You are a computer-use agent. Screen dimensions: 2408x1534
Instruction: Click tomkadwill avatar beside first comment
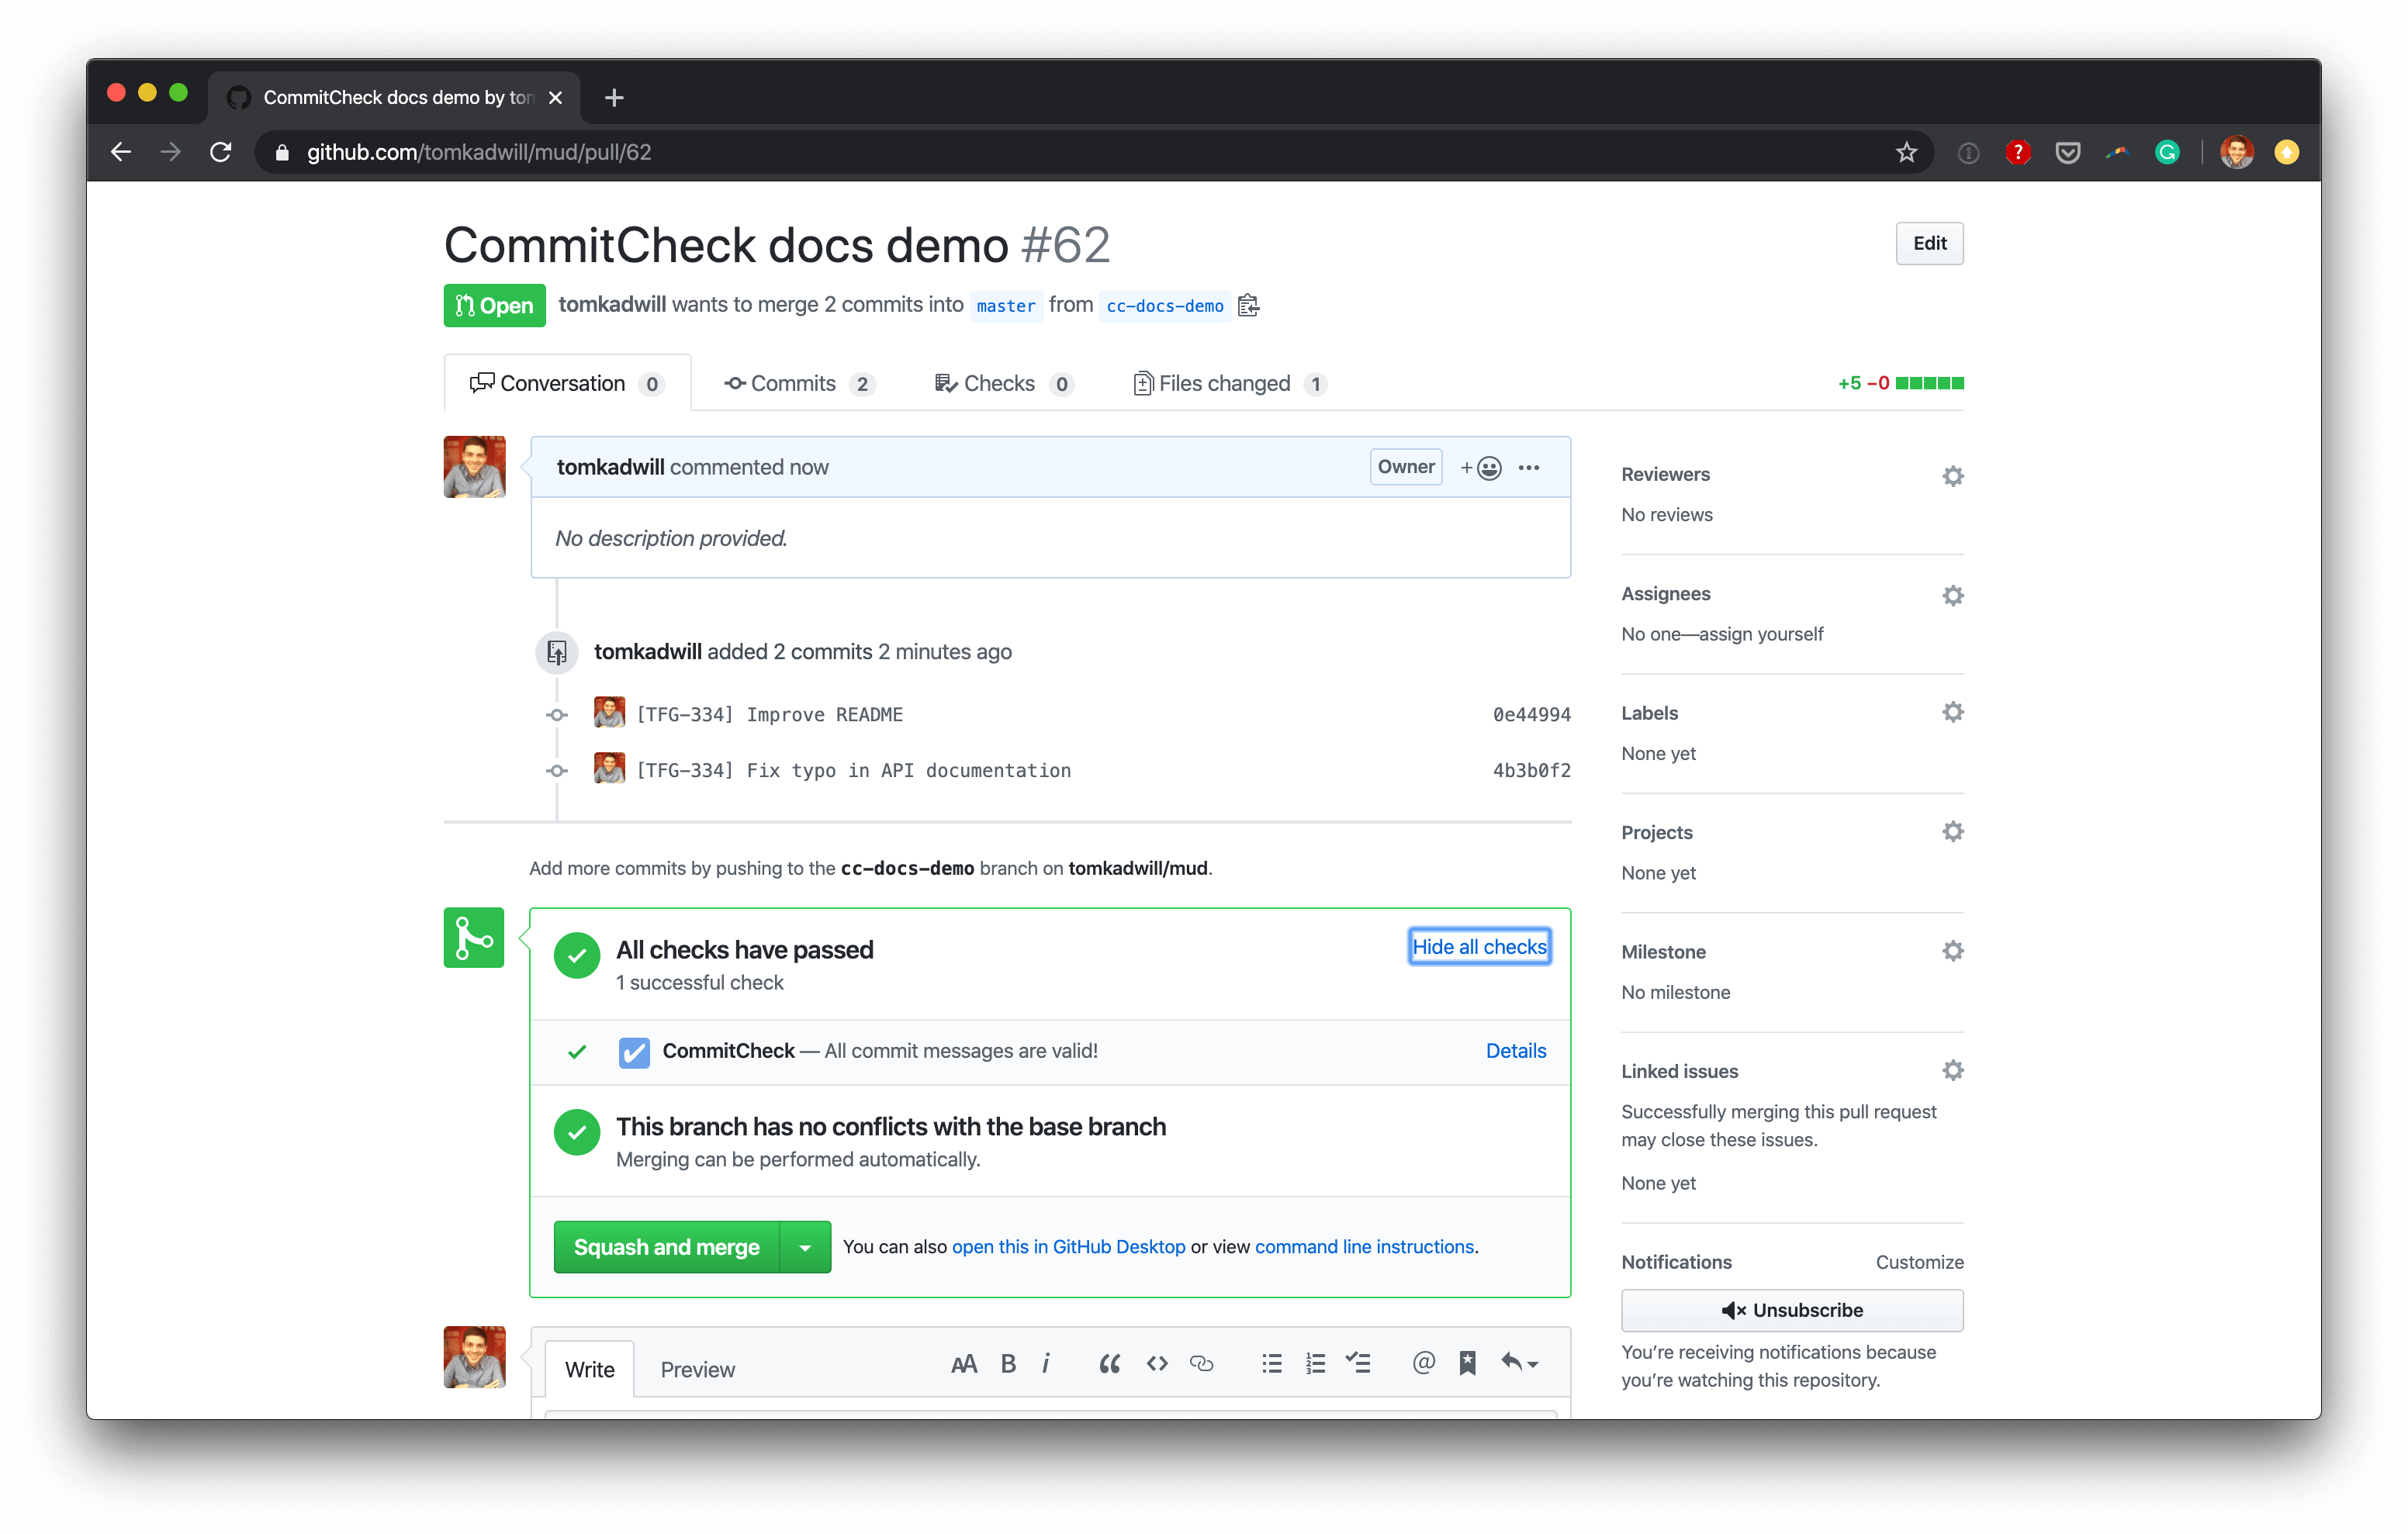475,466
